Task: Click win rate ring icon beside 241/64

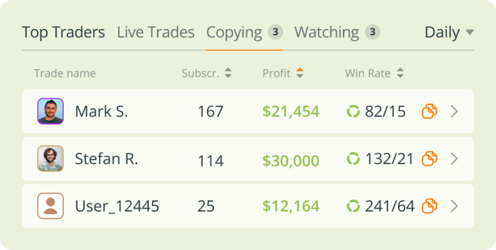Action: coord(353,206)
